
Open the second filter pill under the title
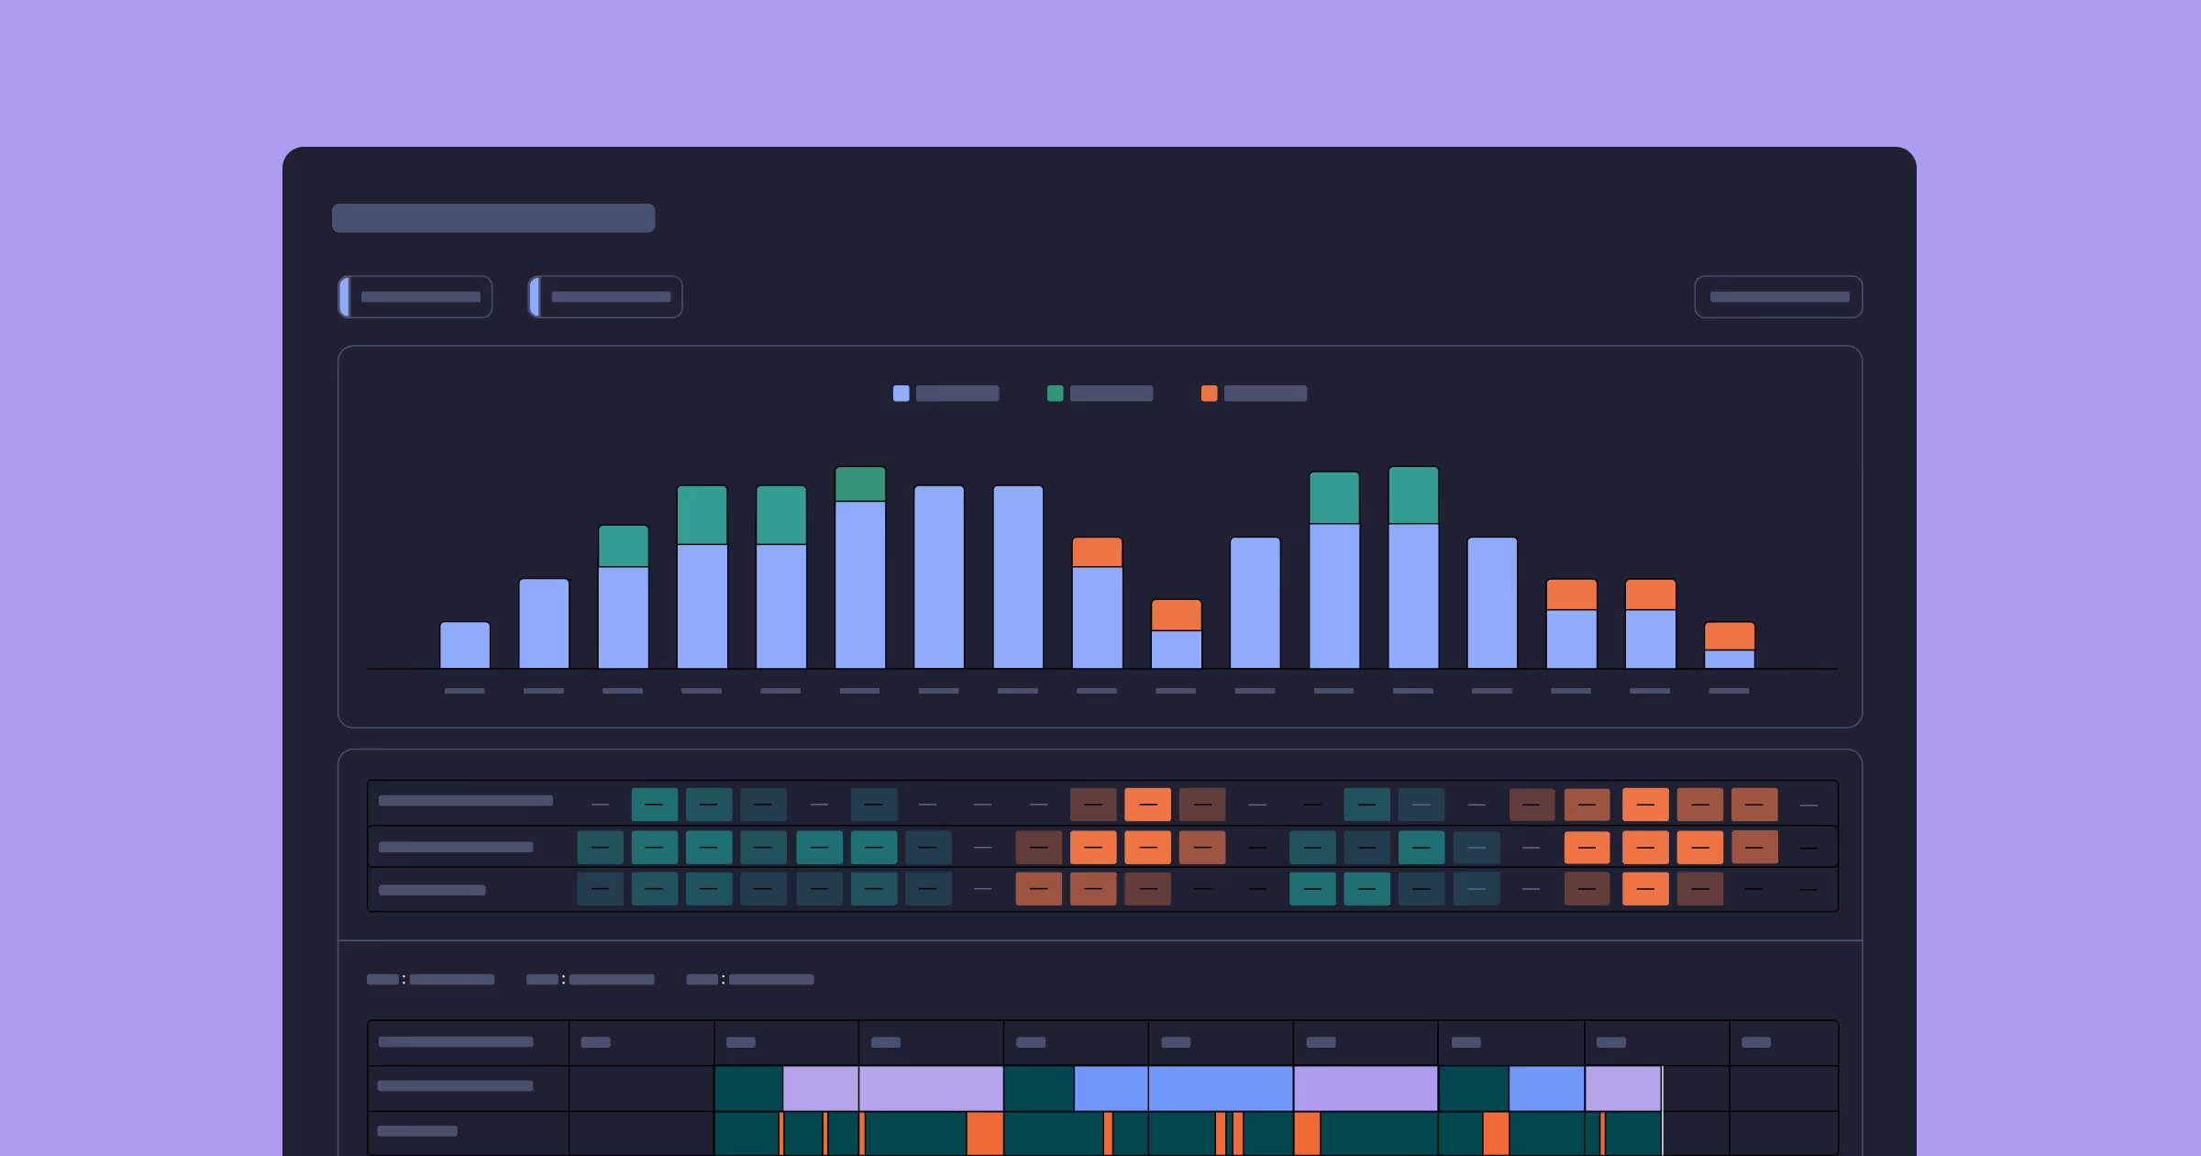coord(605,297)
